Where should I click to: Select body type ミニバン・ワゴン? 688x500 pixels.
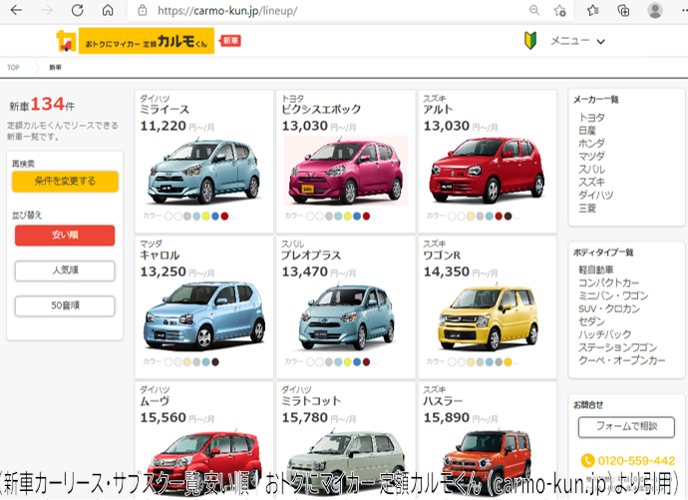[x=613, y=295]
